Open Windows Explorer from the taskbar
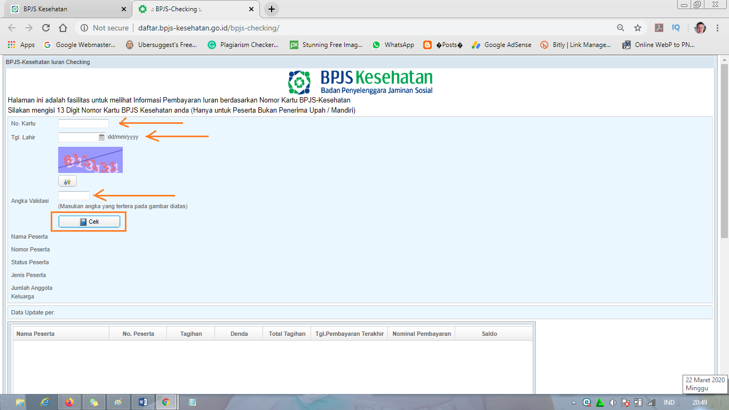 pyautogui.click(x=20, y=403)
